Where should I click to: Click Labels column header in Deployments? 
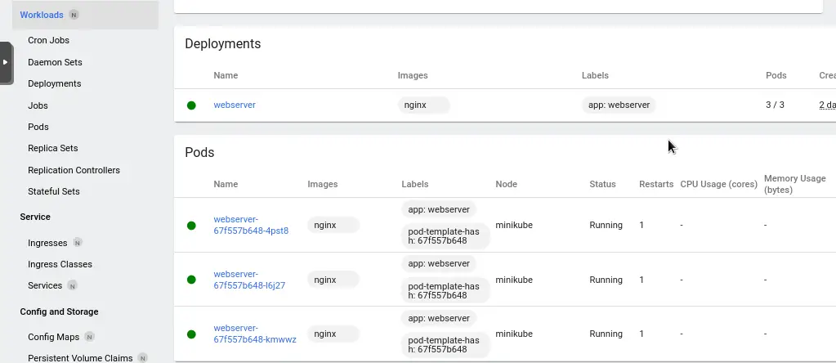[x=595, y=76]
